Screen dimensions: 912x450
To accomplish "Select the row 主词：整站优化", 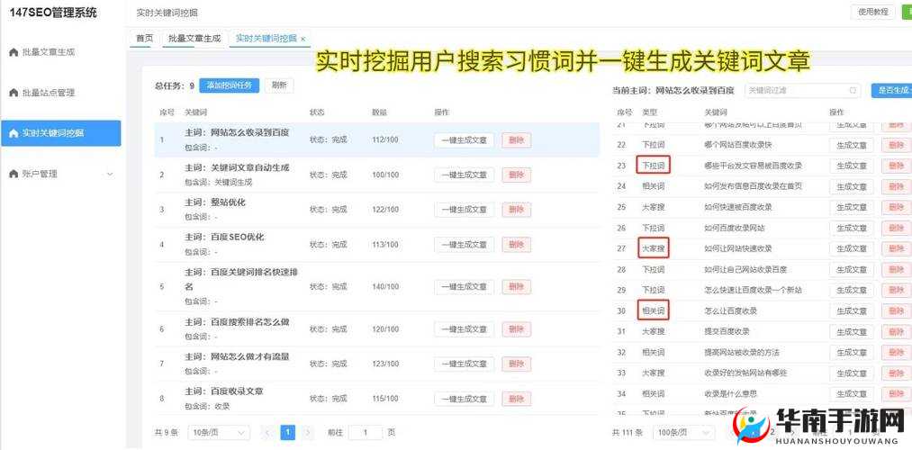I will 377,210.
